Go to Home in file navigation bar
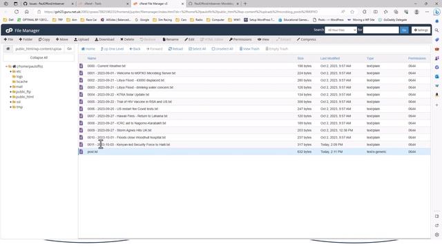Viewport: 442px width, 249px height. (x=88, y=49)
